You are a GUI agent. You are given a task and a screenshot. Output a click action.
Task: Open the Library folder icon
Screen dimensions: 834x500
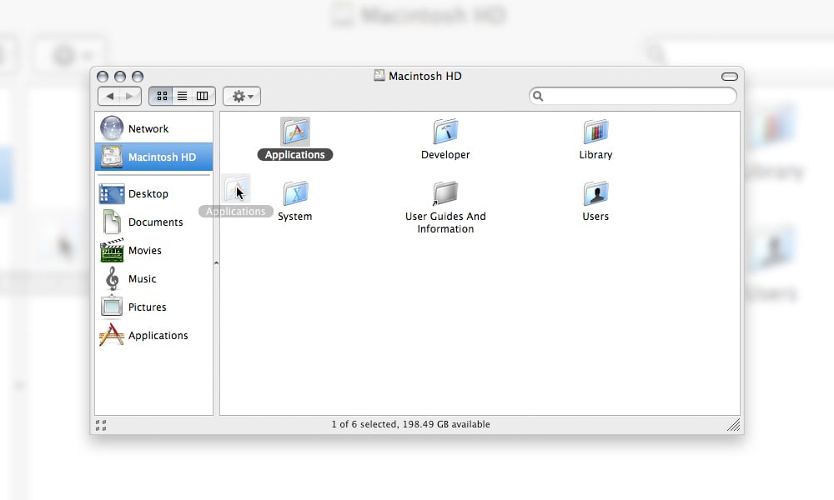pyautogui.click(x=595, y=132)
